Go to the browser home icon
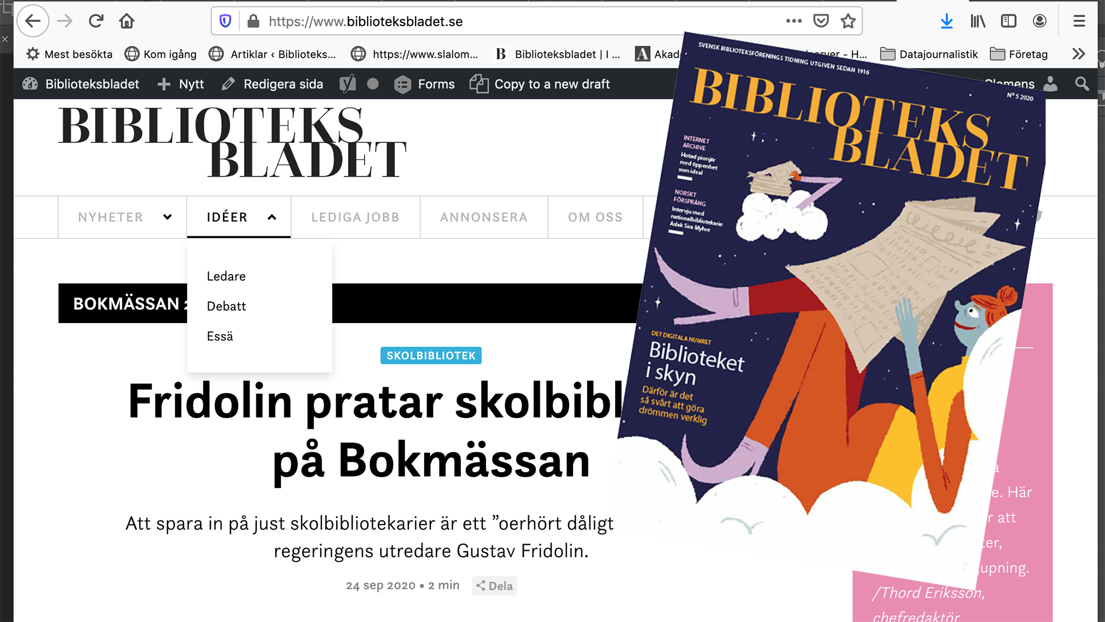The image size is (1105, 622). (x=127, y=21)
